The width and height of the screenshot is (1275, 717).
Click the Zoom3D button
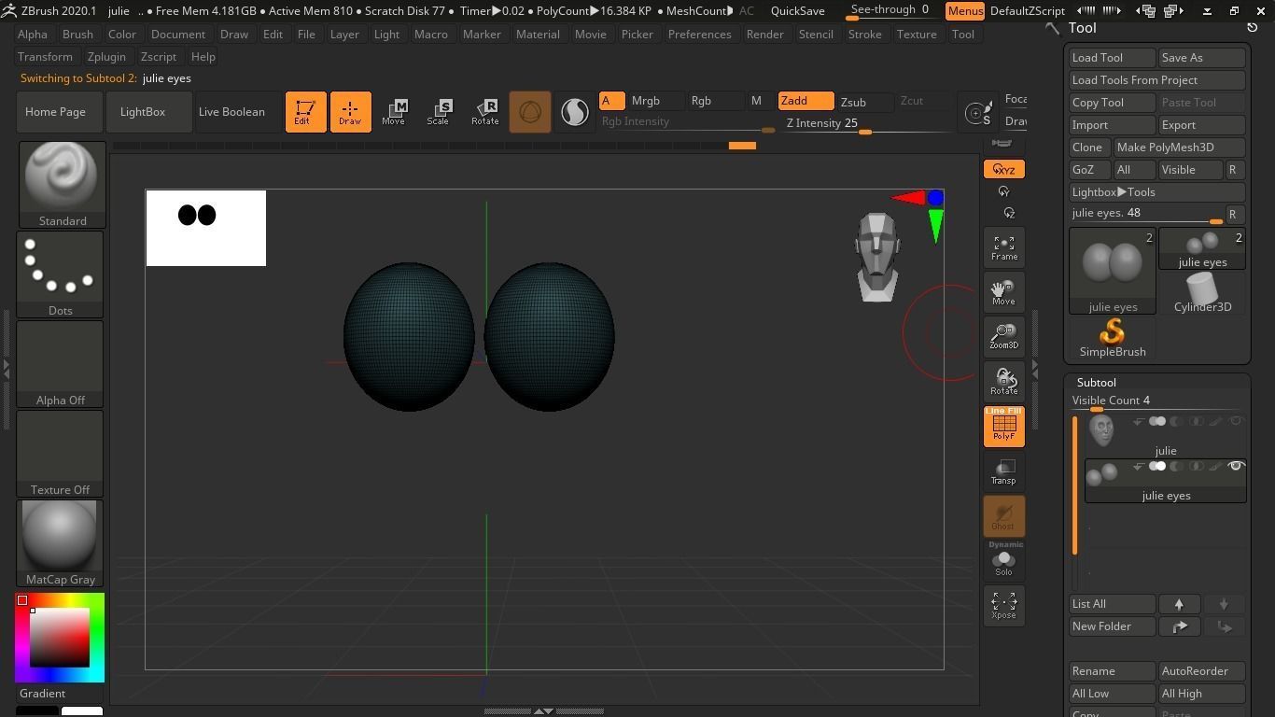tap(1003, 336)
